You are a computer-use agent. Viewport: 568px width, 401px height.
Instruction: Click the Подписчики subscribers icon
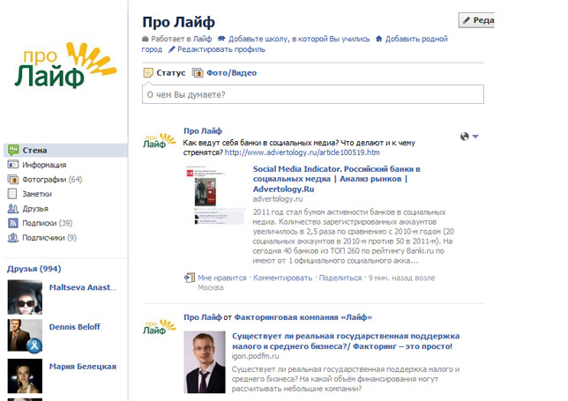click(13, 237)
